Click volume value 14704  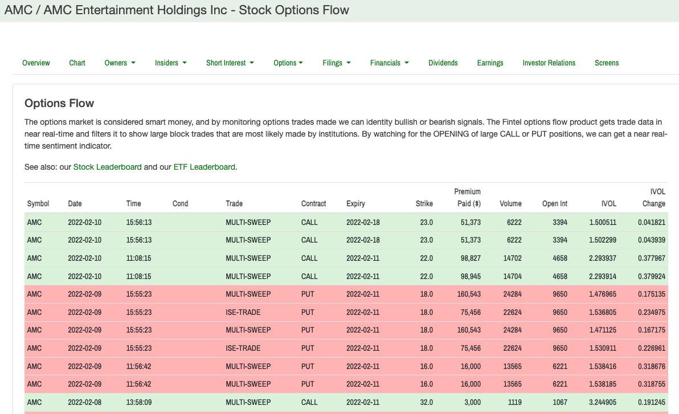[x=512, y=276]
